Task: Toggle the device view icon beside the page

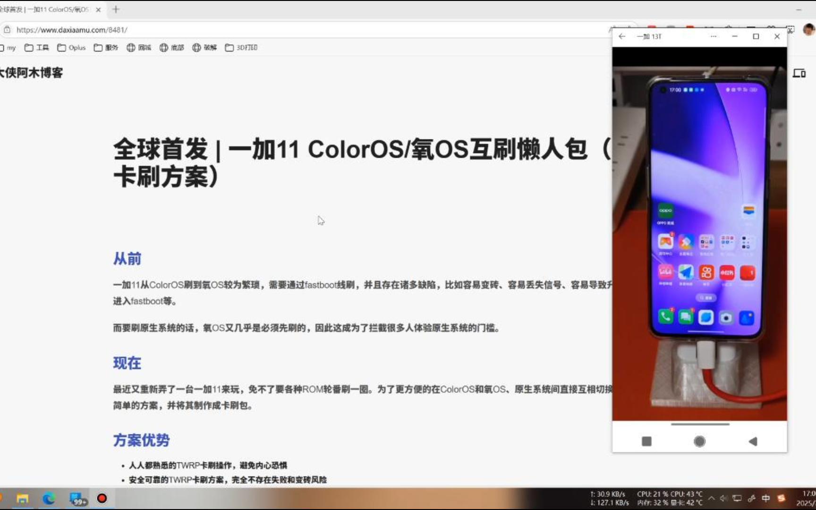Action: 799,73
